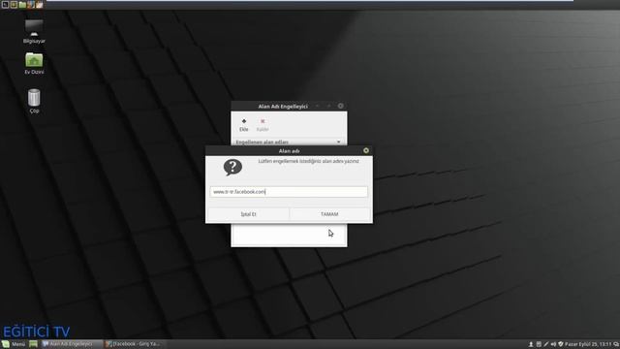The height and width of the screenshot is (349, 620).
Task: Open the Çöp trash icon
Action: [34, 101]
